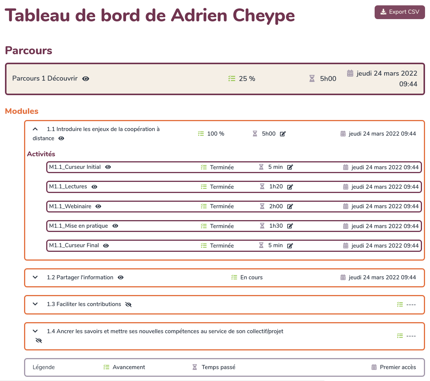Click the progress icon beside Terminée on M1.1_Curseur Initial
Screen dimensions: 430x381
point(204,167)
